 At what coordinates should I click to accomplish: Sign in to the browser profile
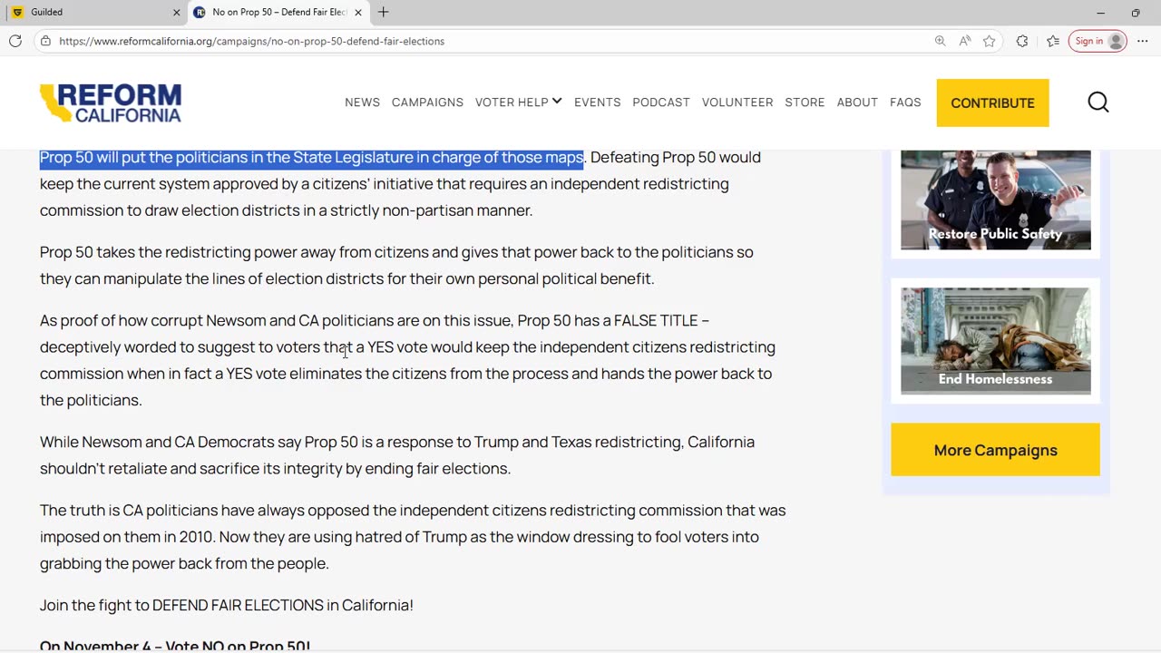point(1098,41)
